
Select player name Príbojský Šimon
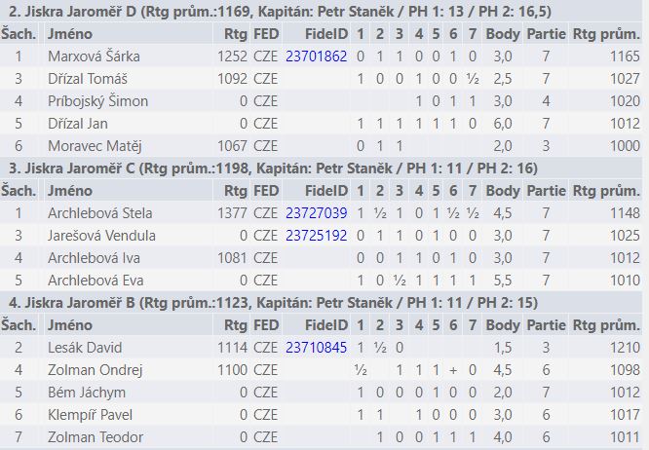pos(97,101)
